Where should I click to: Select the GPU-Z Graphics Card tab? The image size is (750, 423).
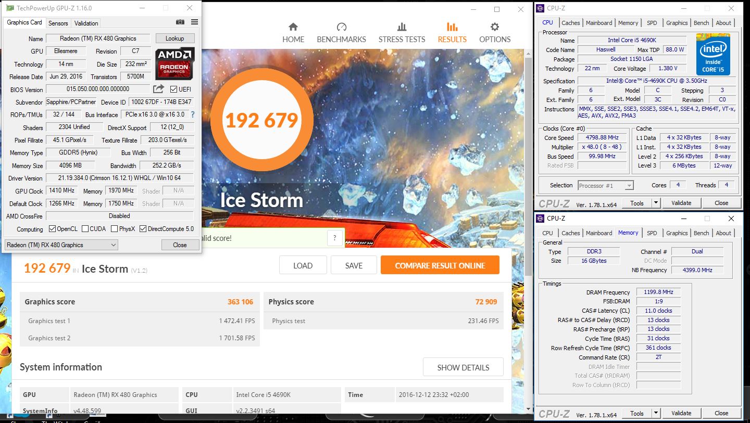tap(24, 22)
